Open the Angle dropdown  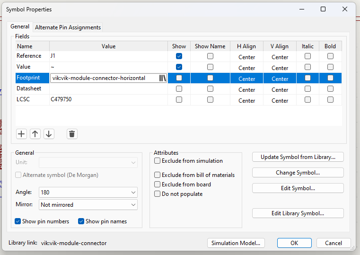(x=88, y=193)
